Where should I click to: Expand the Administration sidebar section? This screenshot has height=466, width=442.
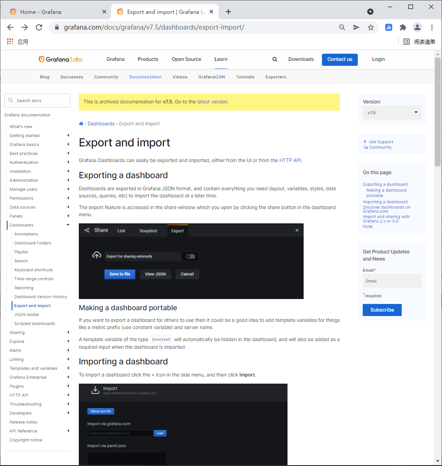(x=68, y=180)
